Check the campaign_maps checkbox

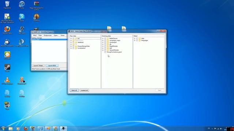click(x=105, y=40)
